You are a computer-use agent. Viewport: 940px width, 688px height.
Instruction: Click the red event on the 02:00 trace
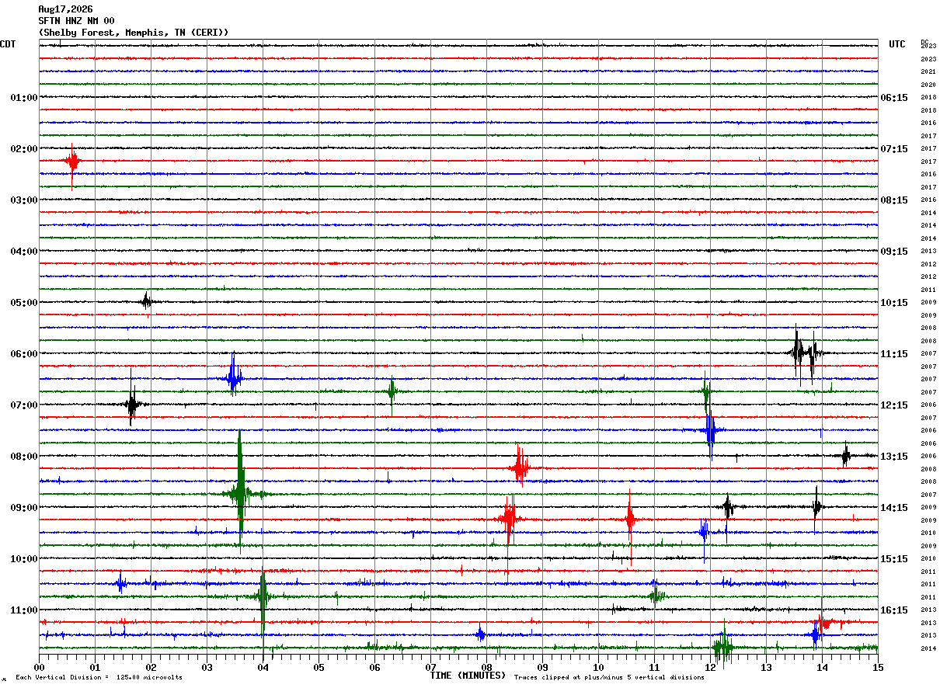coord(72,163)
